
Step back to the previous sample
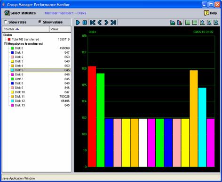[x=99, y=23]
